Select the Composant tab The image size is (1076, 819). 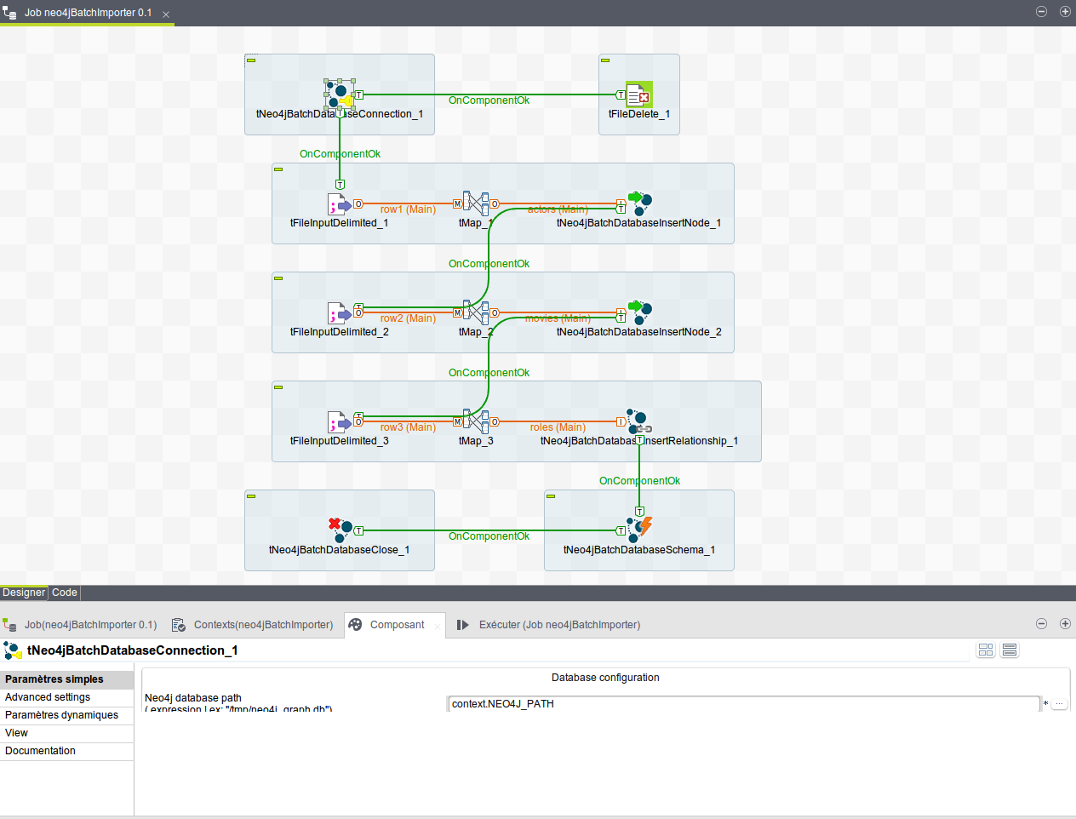pos(395,625)
